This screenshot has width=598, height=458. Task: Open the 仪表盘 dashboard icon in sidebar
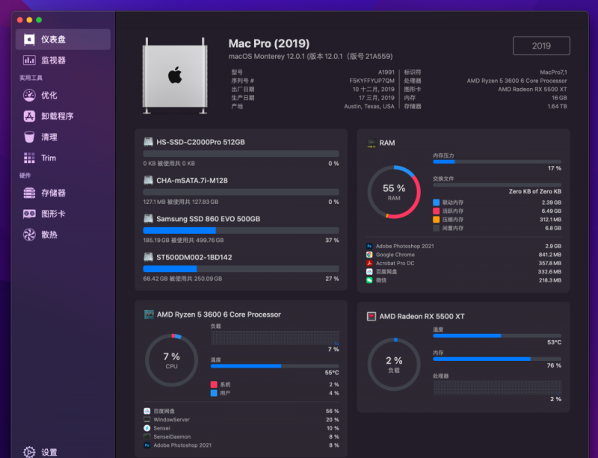click(29, 40)
